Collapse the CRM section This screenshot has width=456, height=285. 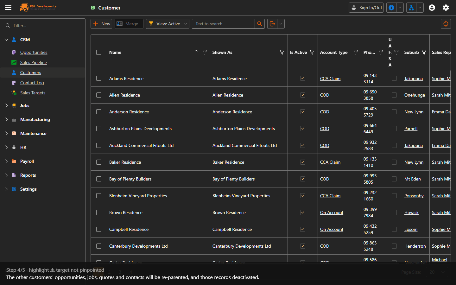(x=6, y=40)
